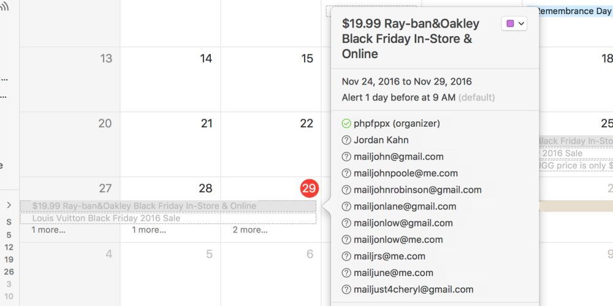Expand the sidebar chevron arrow
The image size is (613, 306).
[9, 205]
